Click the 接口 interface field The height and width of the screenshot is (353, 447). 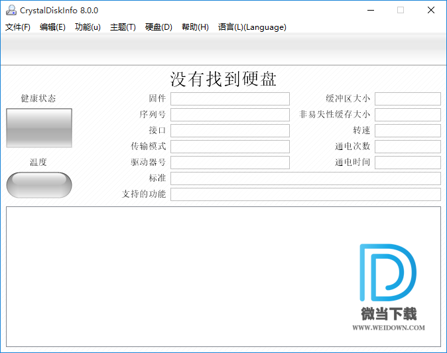tap(230, 131)
